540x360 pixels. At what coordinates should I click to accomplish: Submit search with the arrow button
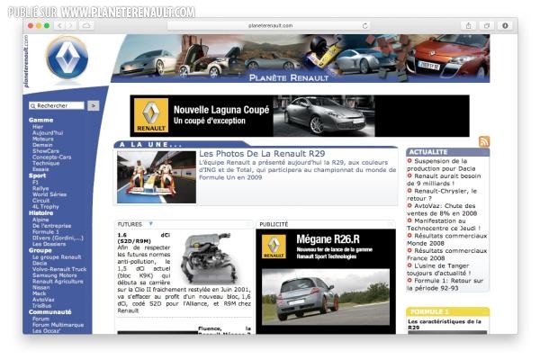94,105
